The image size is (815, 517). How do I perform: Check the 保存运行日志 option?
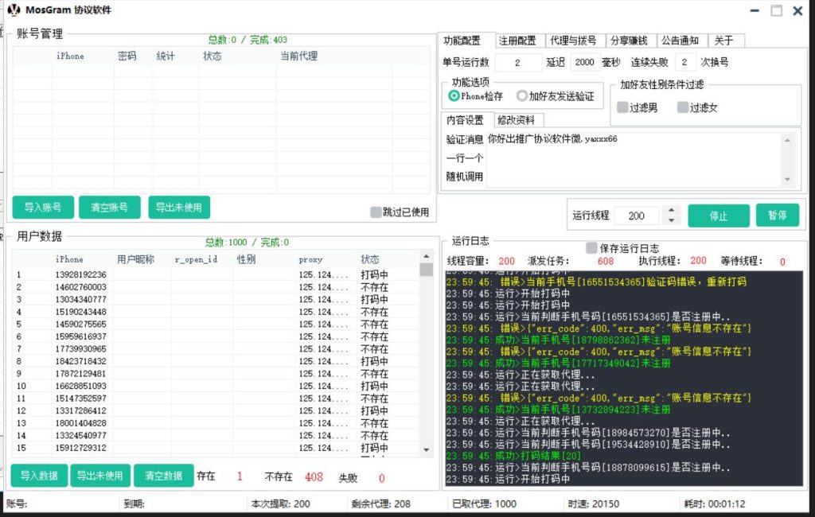click(x=591, y=248)
